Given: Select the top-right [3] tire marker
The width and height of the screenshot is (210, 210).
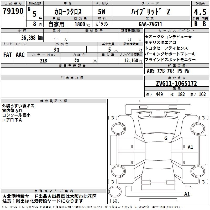Looking at the screenshot, I should point(203,118).
